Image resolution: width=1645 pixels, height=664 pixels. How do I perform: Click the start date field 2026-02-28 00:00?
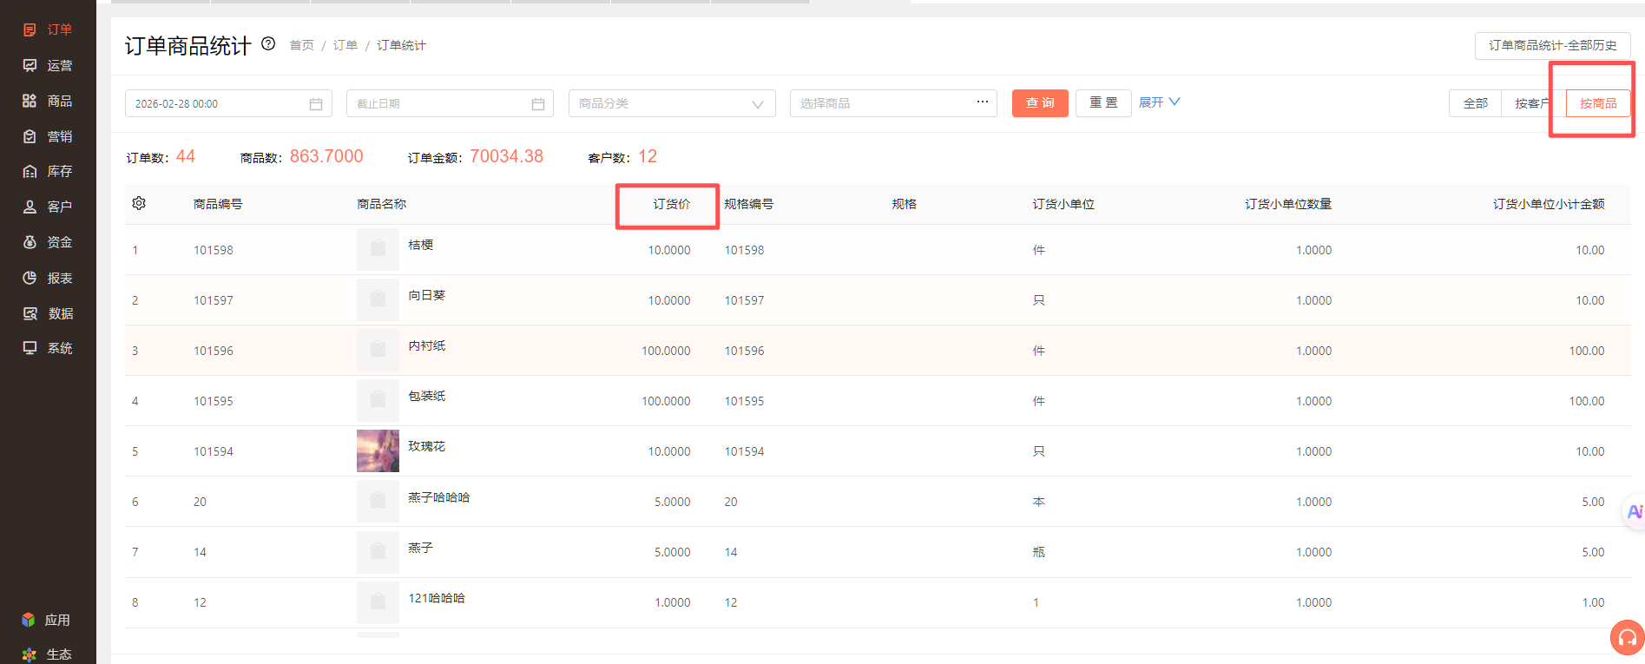(228, 103)
